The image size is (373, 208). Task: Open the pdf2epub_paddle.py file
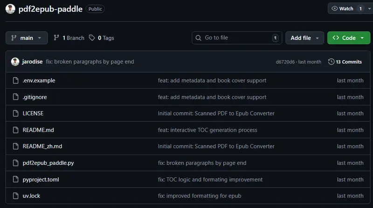coord(48,163)
